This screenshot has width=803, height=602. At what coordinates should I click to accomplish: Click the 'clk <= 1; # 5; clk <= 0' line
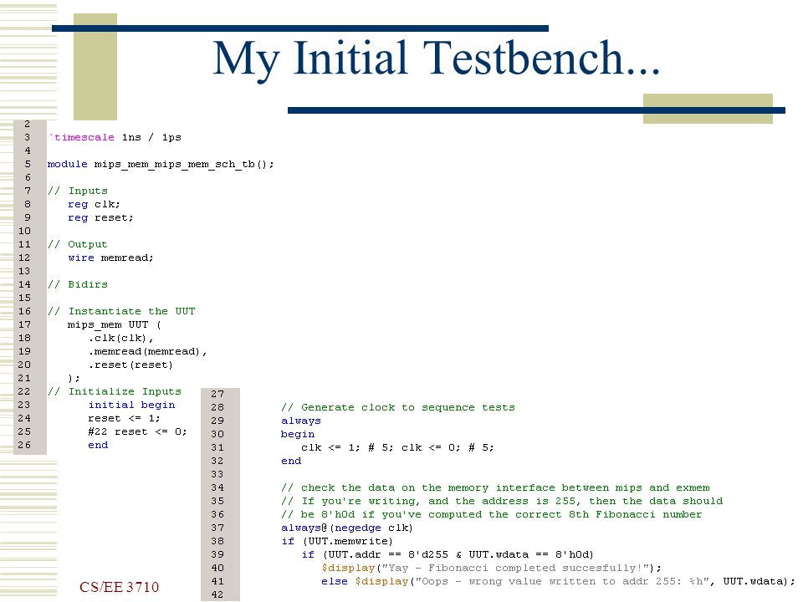pyautogui.click(x=397, y=447)
